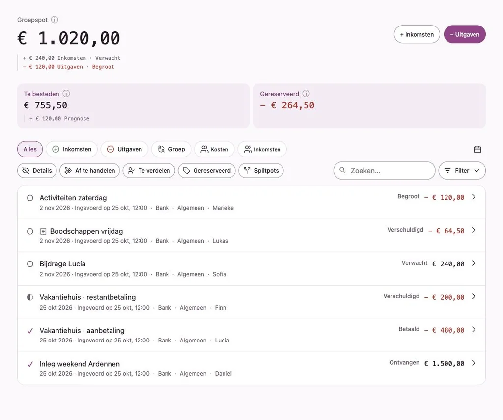The height and width of the screenshot is (420, 503).
Task: Click the people icon on the Groep chip
Action: 161,149
